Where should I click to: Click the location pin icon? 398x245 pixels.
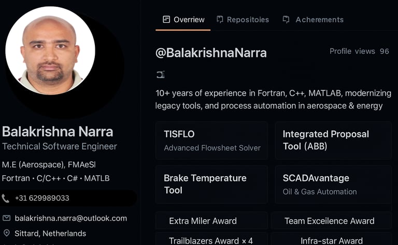pyautogui.click(x=6, y=233)
